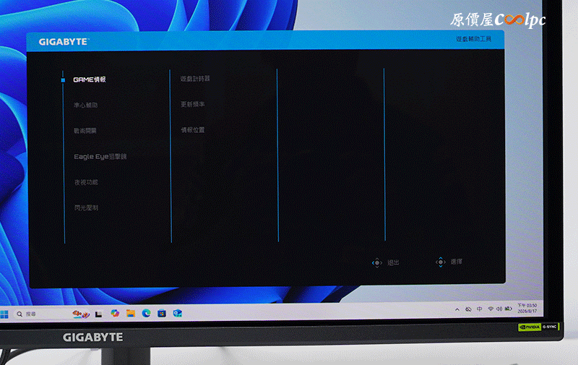The width and height of the screenshot is (578, 365).
Task: Open the 準心輔助 crosshair menu item
Action: click(x=85, y=106)
